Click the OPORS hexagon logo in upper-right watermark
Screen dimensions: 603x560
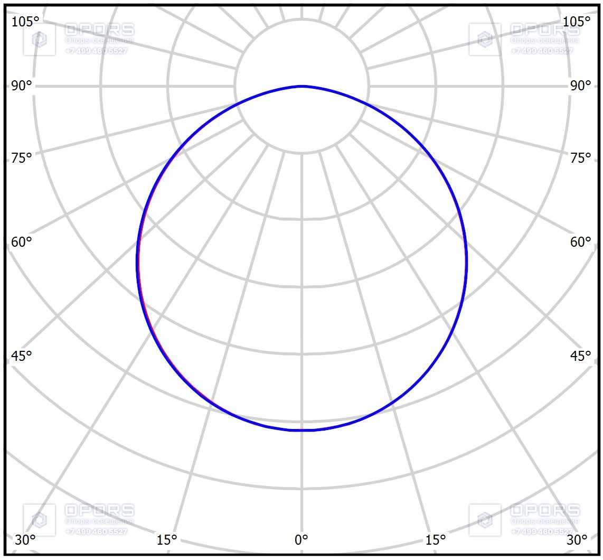(485, 39)
